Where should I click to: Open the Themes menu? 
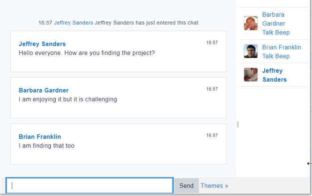[x=214, y=186]
